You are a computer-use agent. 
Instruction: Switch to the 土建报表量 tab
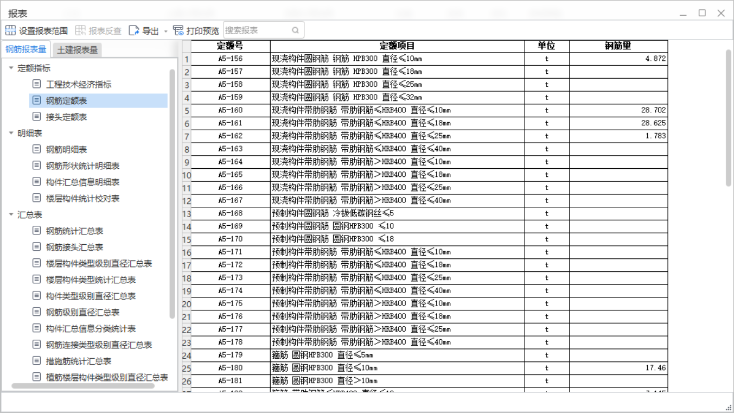coord(78,50)
